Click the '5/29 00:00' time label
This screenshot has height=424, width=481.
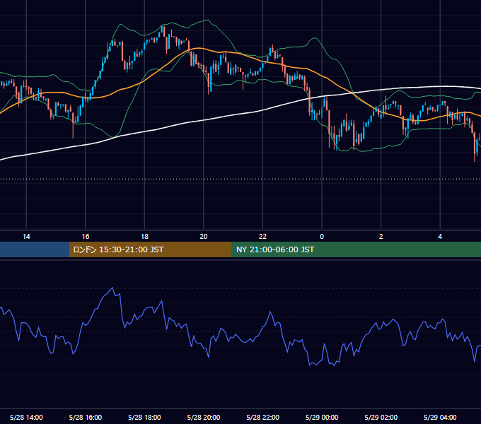click(x=322, y=417)
